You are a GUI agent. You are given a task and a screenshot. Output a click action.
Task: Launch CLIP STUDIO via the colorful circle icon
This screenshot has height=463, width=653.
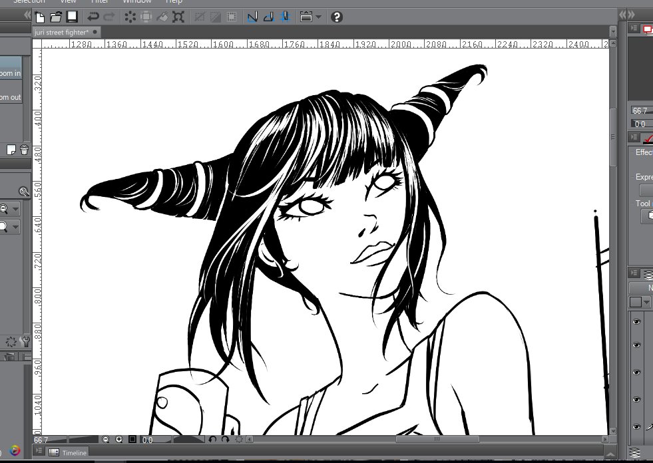click(x=15, y=450)
